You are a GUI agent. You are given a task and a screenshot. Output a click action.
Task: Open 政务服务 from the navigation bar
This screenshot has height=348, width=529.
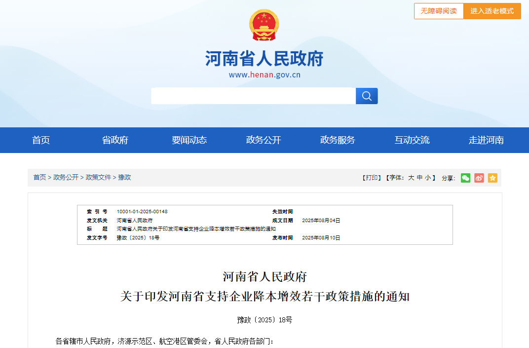338,140
